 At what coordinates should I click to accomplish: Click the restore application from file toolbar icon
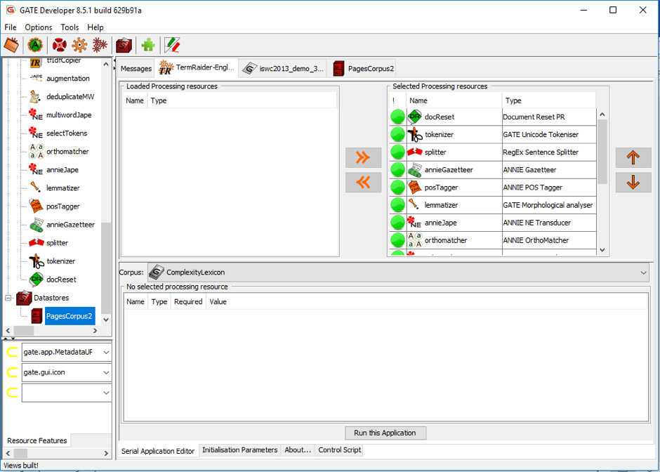tap(11, 45)
